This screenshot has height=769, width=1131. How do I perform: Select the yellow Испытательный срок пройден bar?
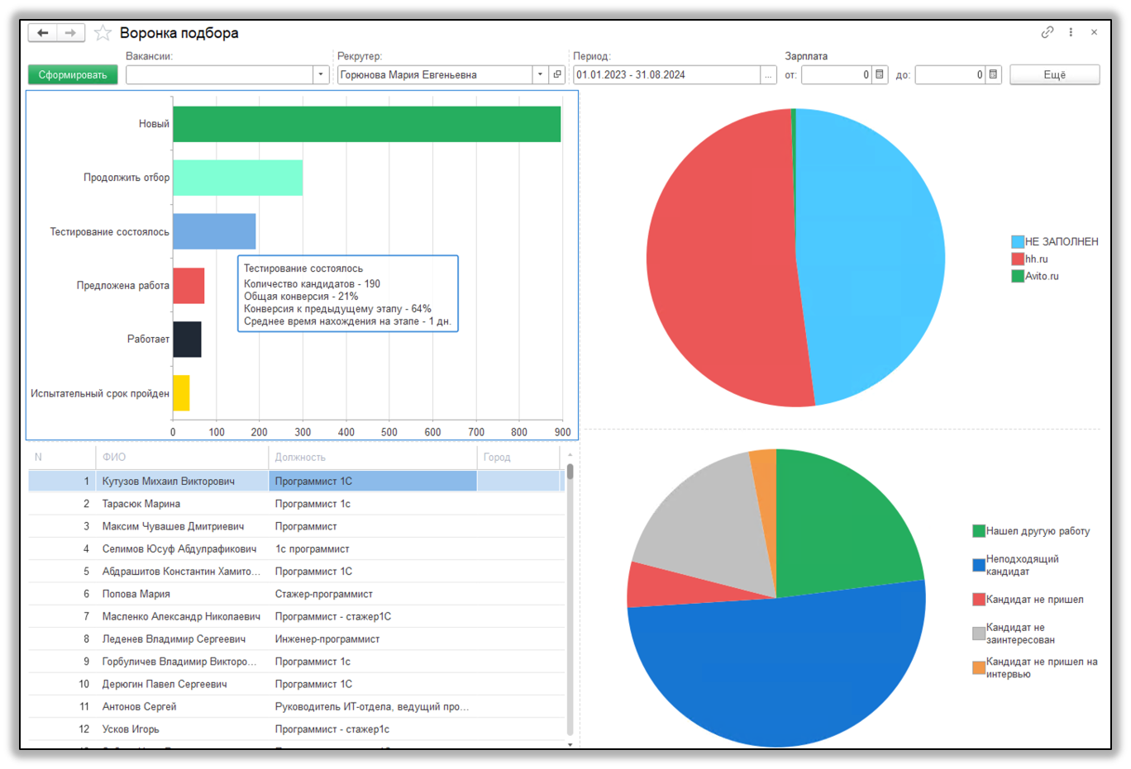181,393
